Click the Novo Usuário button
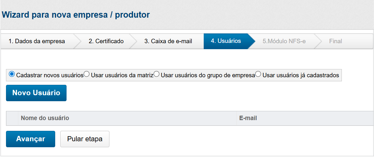The image size is (374, 157). point(36,93)
